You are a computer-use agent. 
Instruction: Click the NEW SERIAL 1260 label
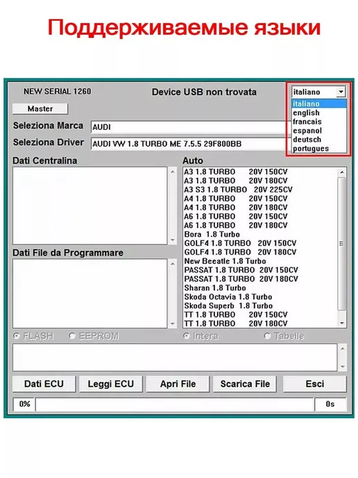57,92
